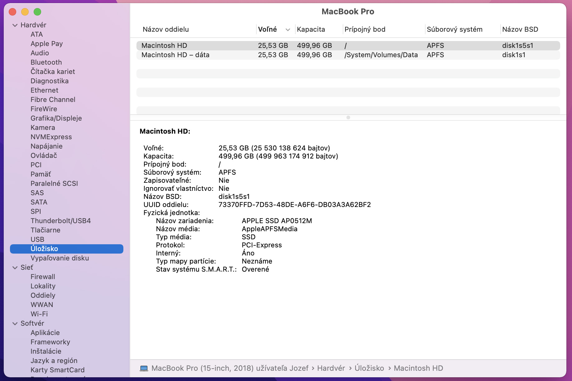Open PCI hardware entry
572x381 pixels.
tap(36, 165)
